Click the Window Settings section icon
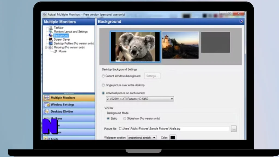The image size is (279, 157). (x=47, y=104)
